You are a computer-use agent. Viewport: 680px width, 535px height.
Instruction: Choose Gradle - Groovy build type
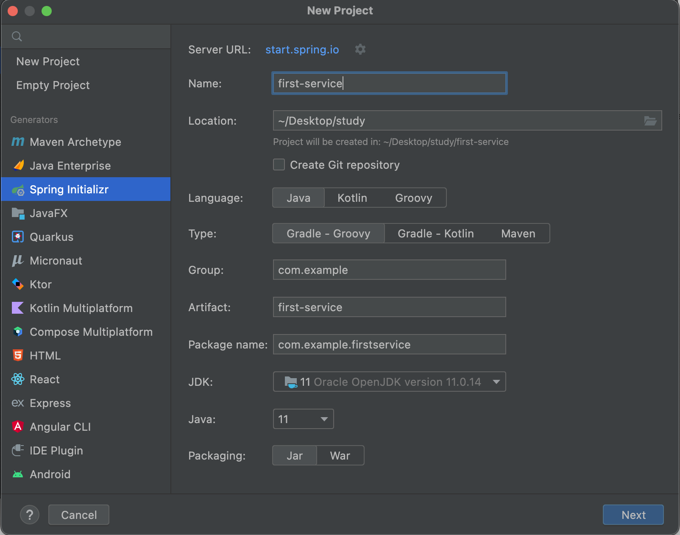pos(329,234)
